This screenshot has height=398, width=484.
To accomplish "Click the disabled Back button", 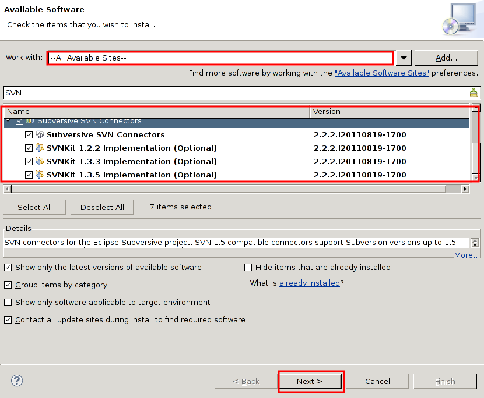I will click(x=246, y=381).
